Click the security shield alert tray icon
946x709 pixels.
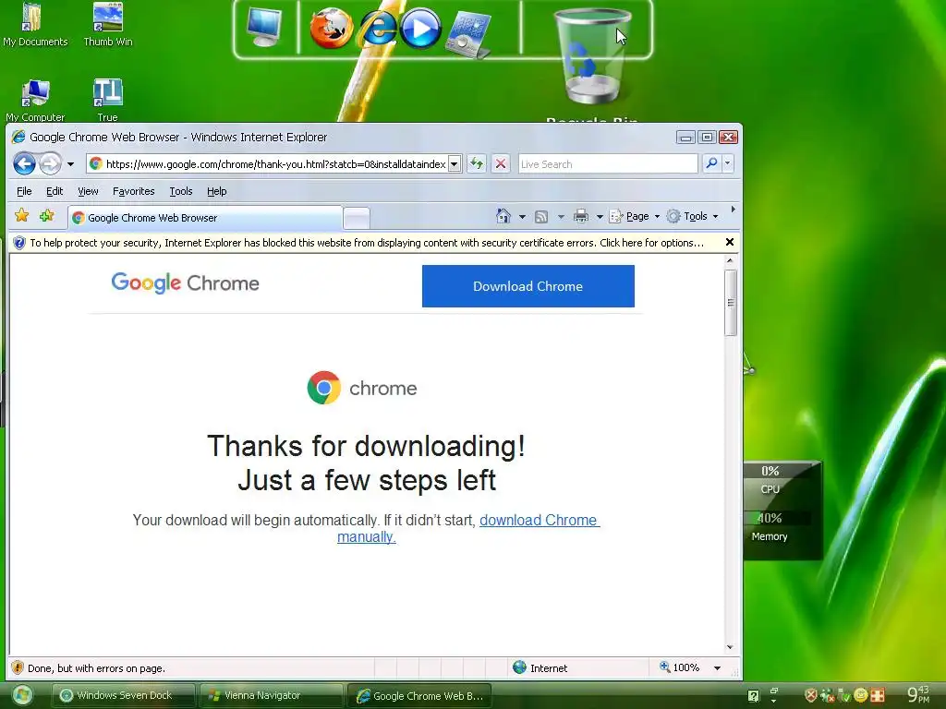coord(811,695)
